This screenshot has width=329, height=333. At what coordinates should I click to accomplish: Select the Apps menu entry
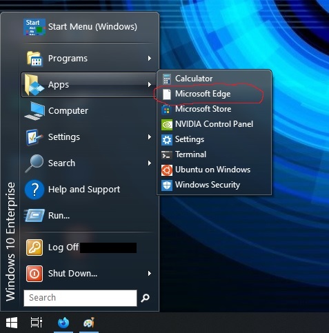(x=89, y=85)
